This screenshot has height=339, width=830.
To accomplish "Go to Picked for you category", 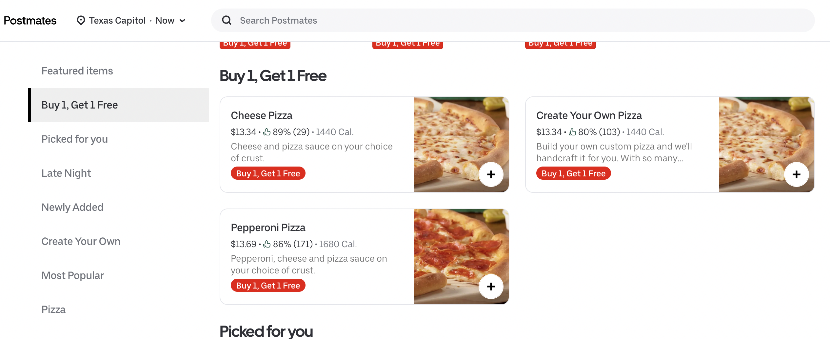I will (x=74, y=139).
